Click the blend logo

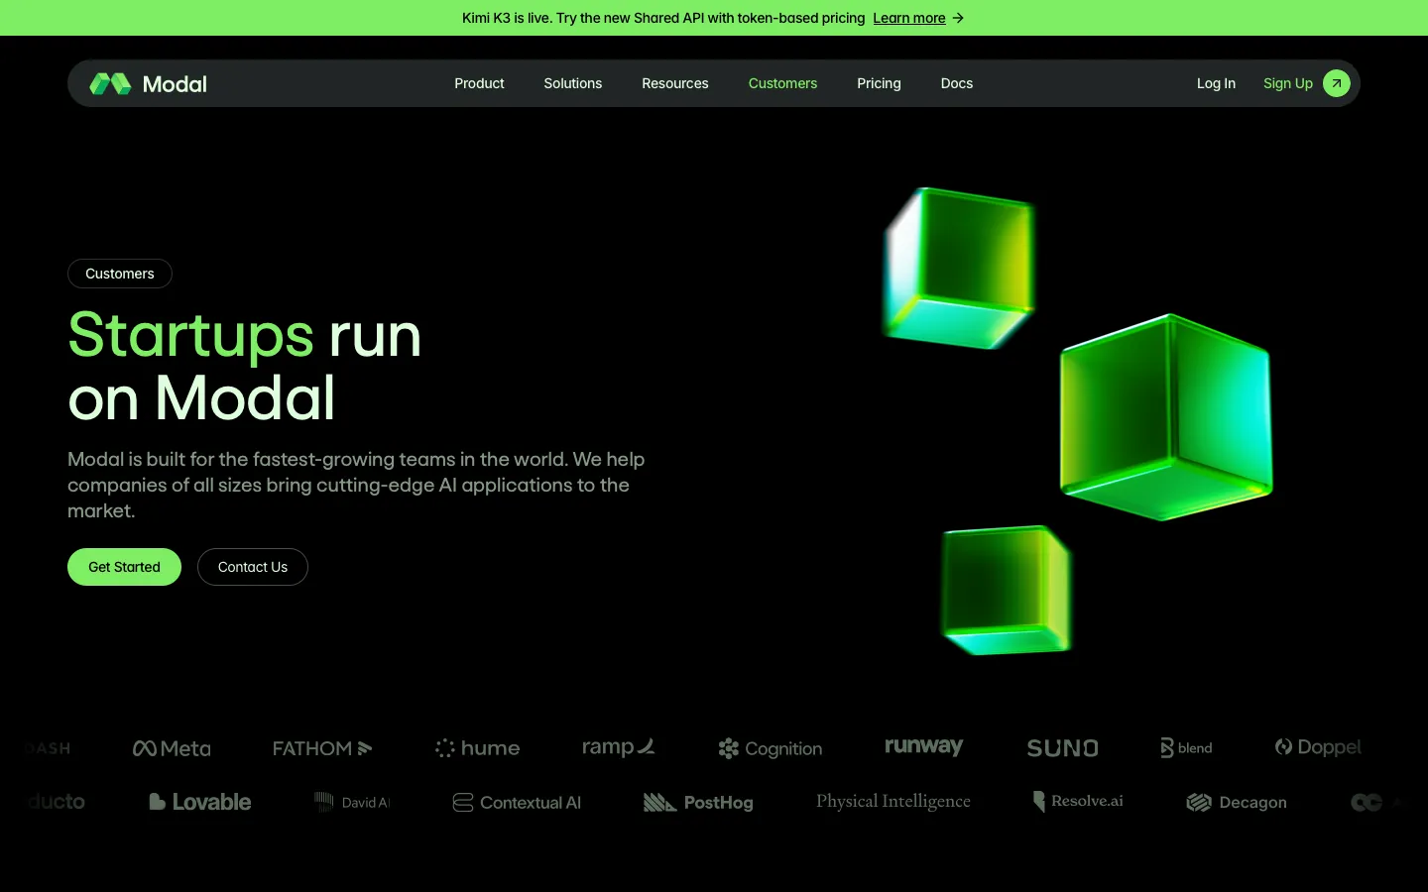tap(1186, 747)
